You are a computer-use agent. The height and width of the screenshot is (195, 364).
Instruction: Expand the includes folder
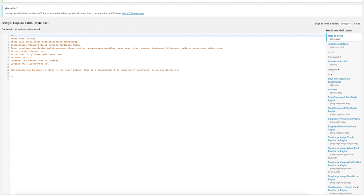pyautogui.click(x=334, y=70)
